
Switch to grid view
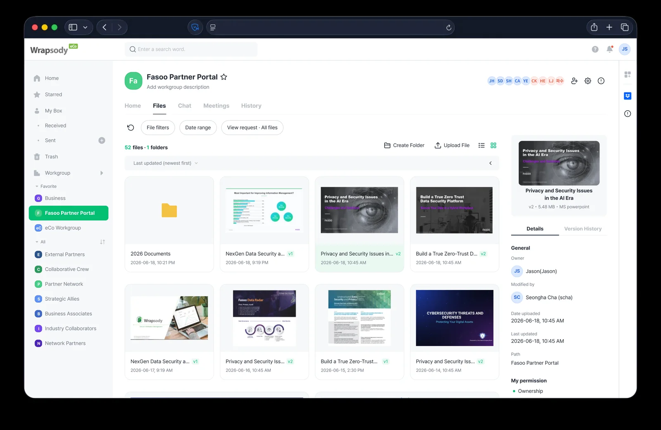pos(493,145)
